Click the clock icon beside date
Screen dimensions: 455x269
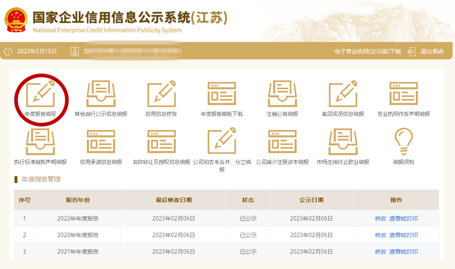point(8,51)
